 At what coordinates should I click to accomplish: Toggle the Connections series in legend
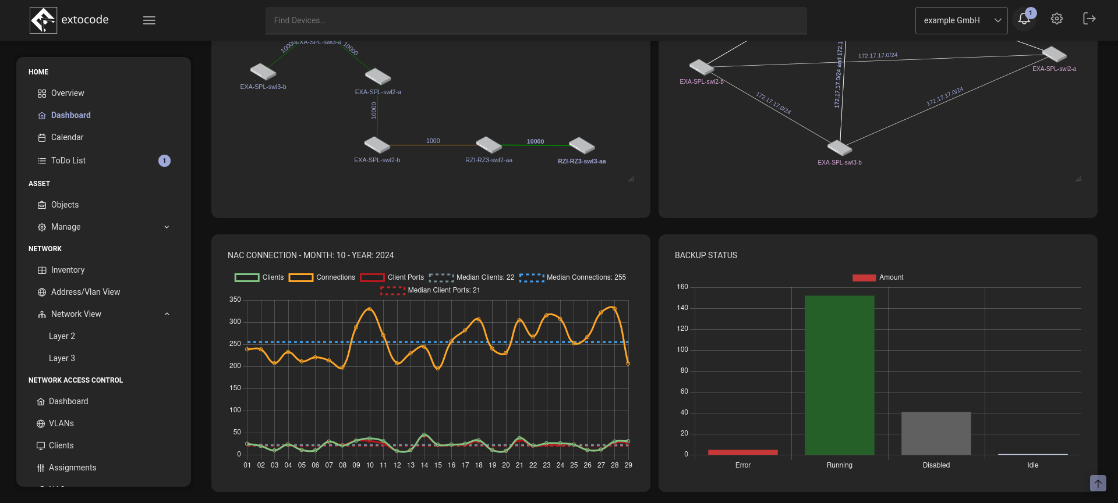(x=301, y=278)
